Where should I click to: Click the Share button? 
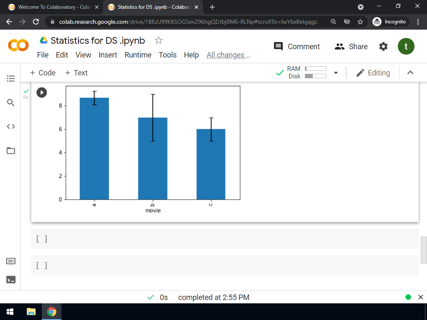pos(351,47)
